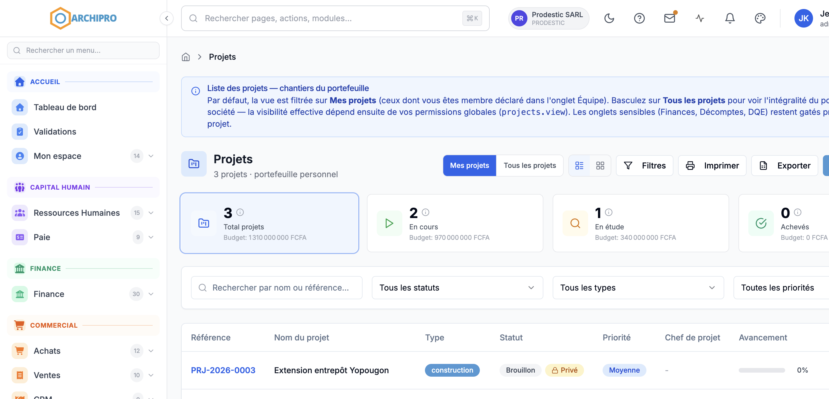Expand the Paie chevron
The width and height of the screenshot is (829, 399).
click(151, 237)
